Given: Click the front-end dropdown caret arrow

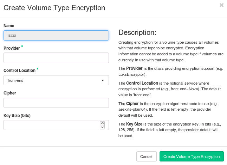Looking at the screenshot, I should coord(103,80).
